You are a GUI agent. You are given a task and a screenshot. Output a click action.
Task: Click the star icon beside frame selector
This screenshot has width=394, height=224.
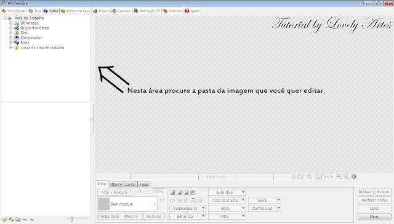[x=162, y=200]
